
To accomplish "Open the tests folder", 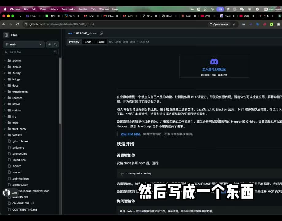I will (15, 123).
